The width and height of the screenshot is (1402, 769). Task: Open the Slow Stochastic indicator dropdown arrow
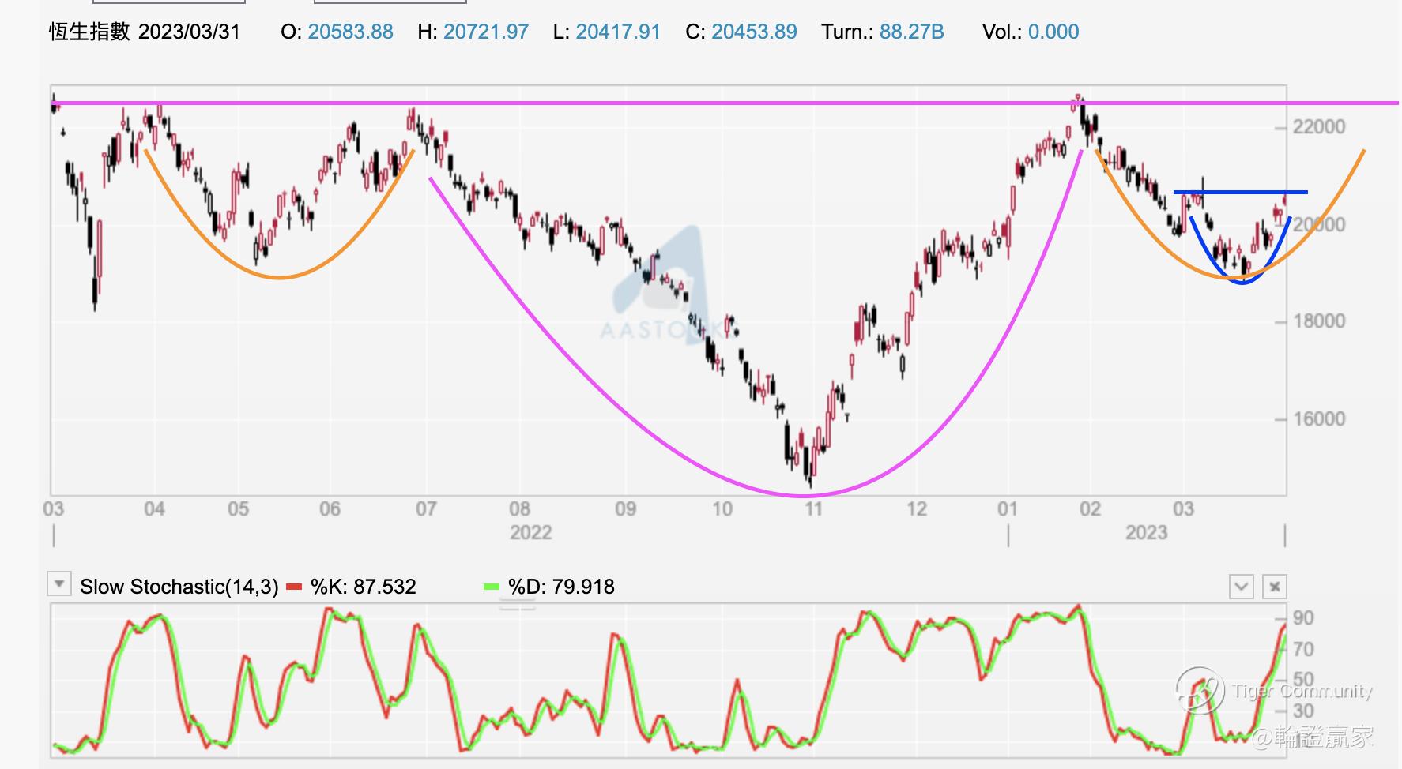coord(58,584)
